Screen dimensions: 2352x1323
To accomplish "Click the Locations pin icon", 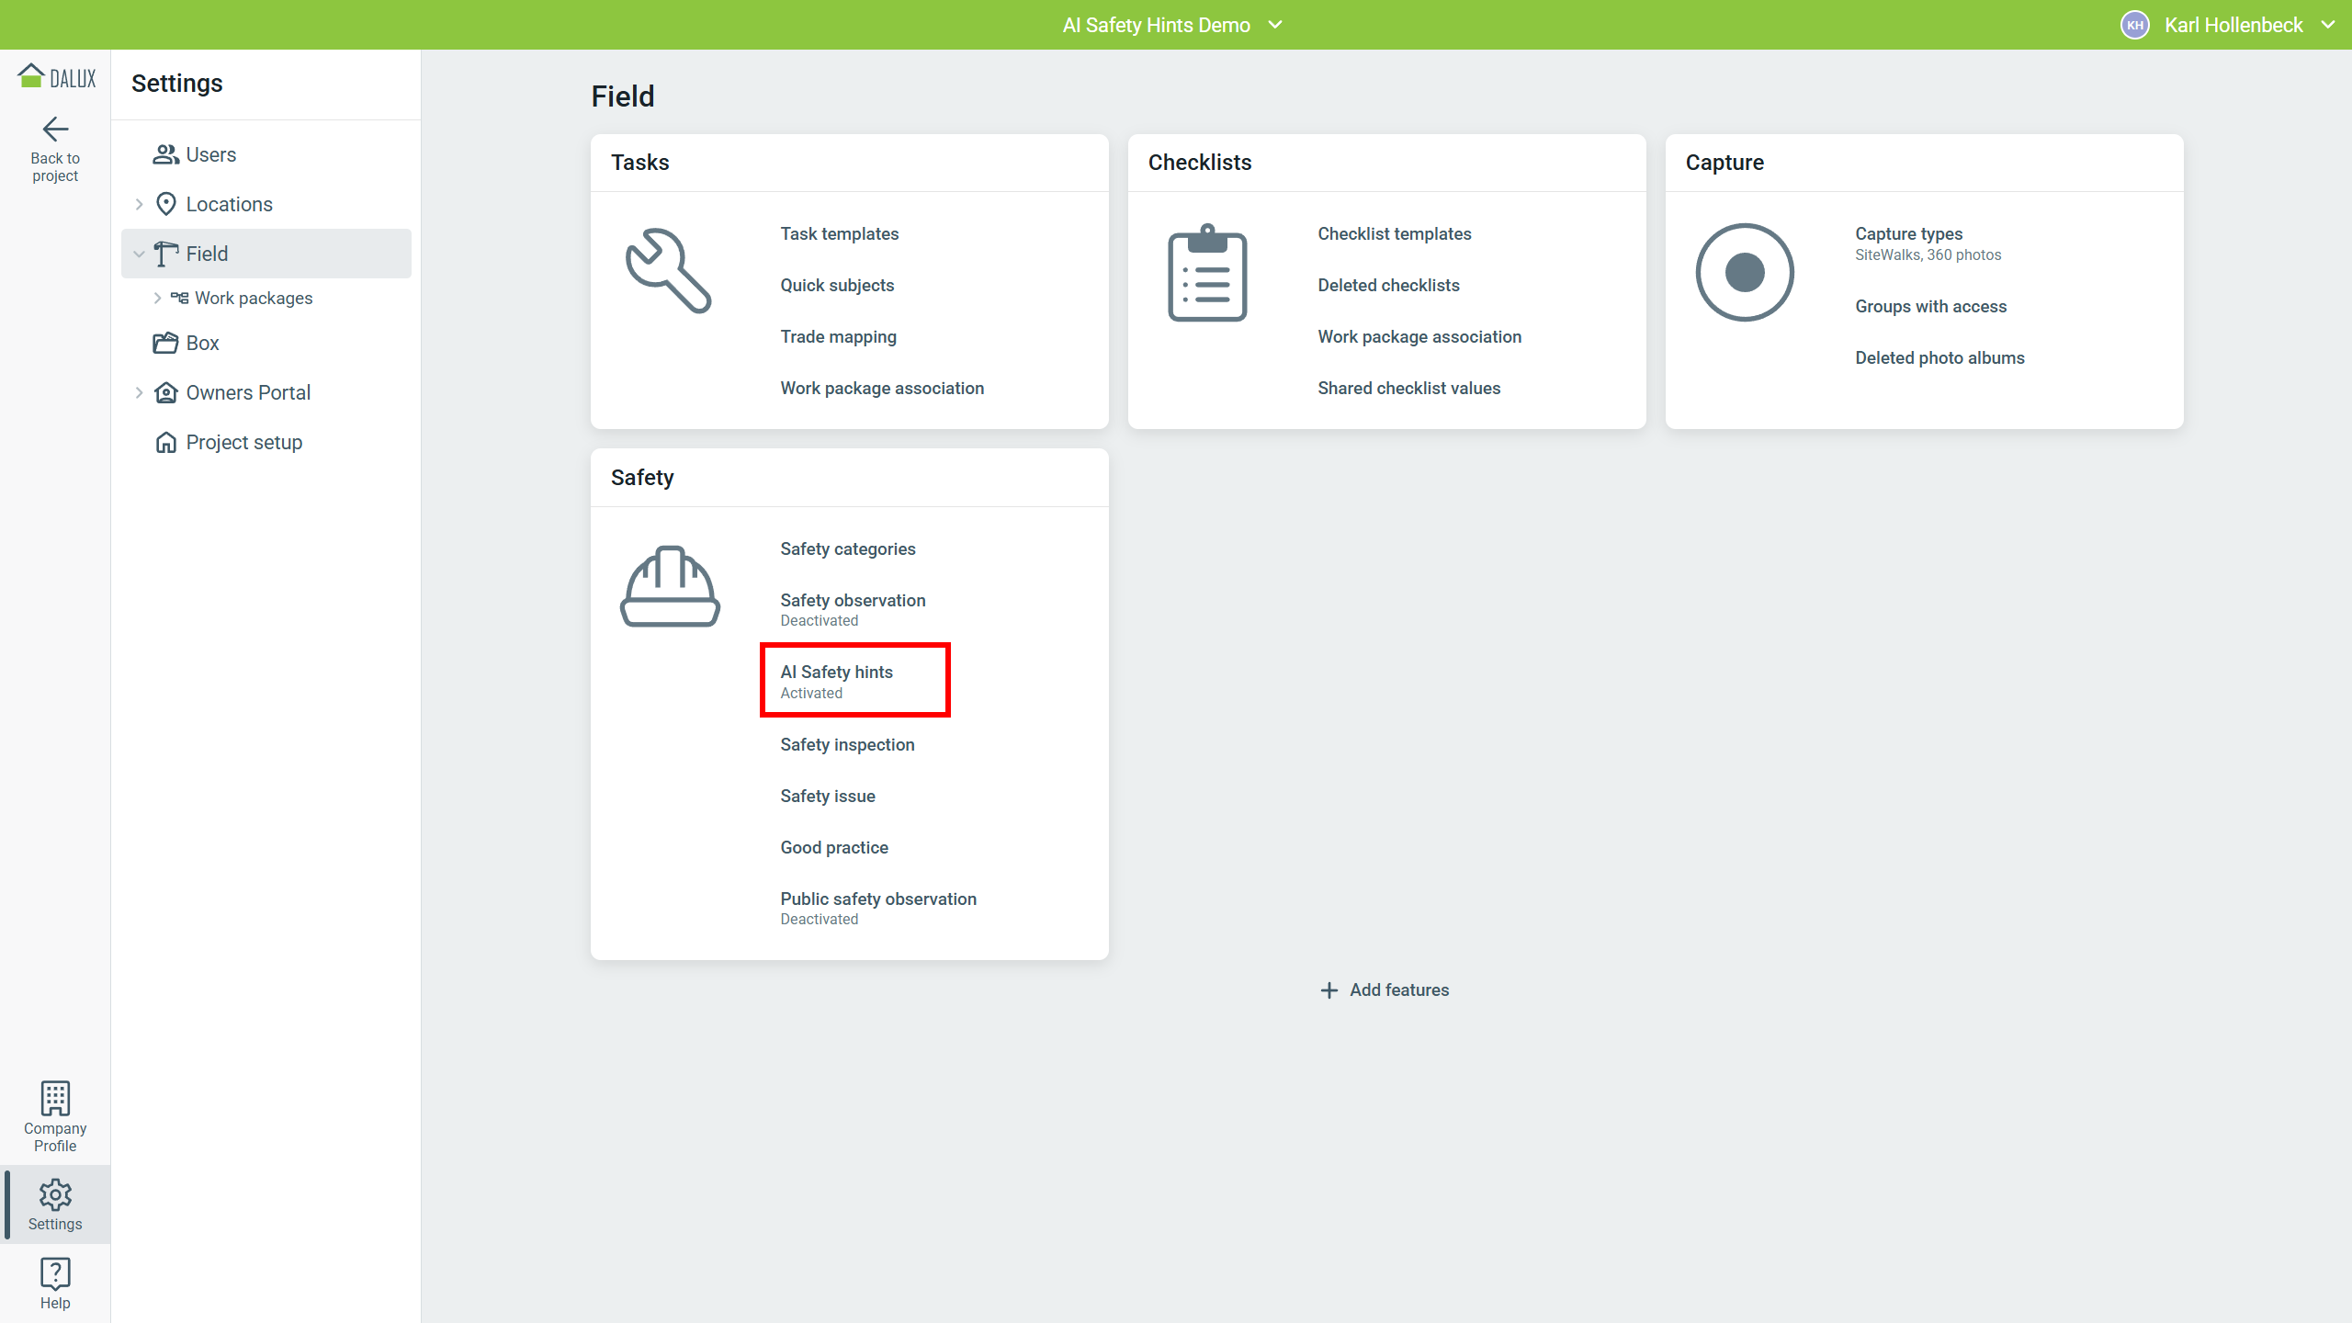I will 165,204.
